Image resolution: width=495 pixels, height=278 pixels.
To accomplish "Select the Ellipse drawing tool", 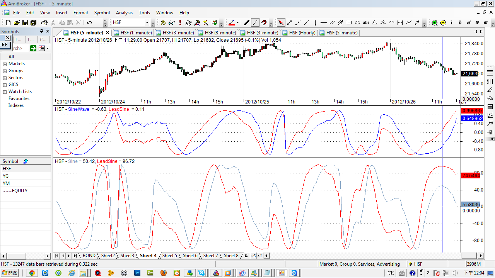I will point(358,23).
